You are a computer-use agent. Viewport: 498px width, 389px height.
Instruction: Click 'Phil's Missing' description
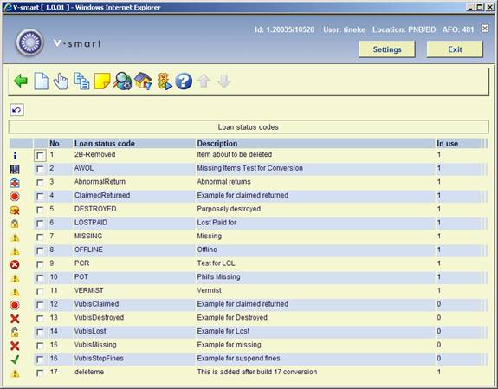[218, 277]
